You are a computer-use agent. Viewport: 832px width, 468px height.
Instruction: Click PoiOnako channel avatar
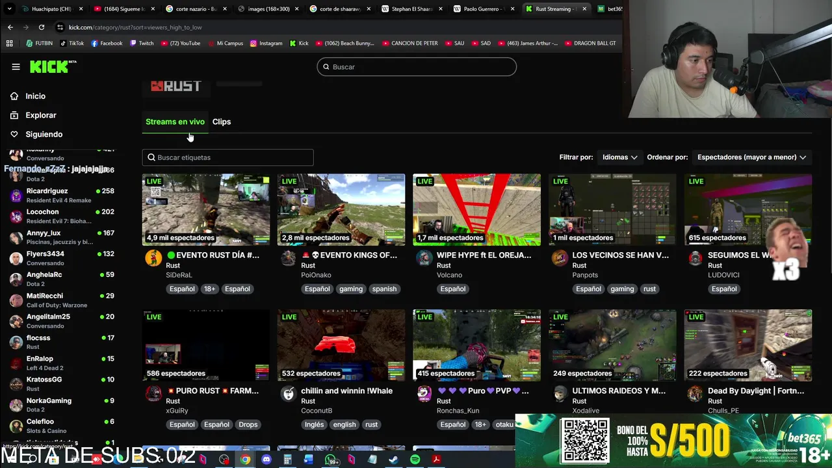[289, 258]
